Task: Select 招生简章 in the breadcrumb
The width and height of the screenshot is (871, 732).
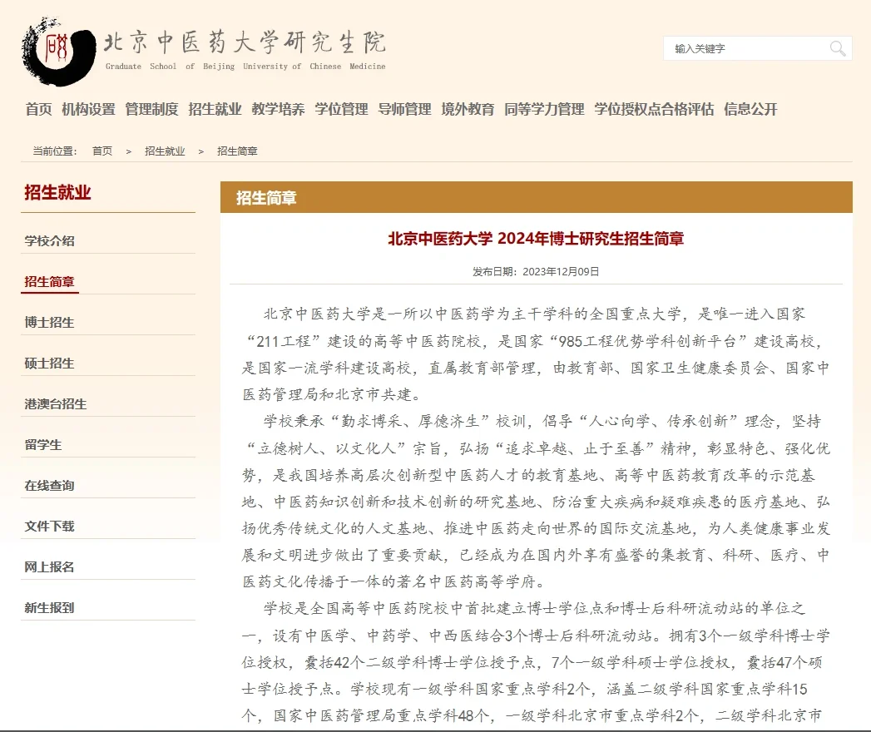Action: pos(237,151)
